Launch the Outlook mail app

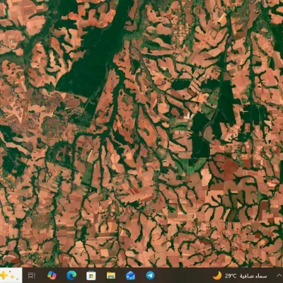(x=130, y=275)
